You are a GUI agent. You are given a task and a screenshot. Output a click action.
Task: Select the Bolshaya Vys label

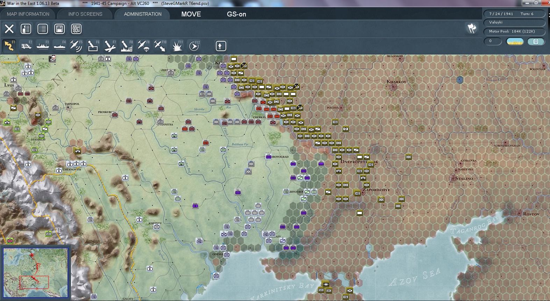(x=240, y=144)
